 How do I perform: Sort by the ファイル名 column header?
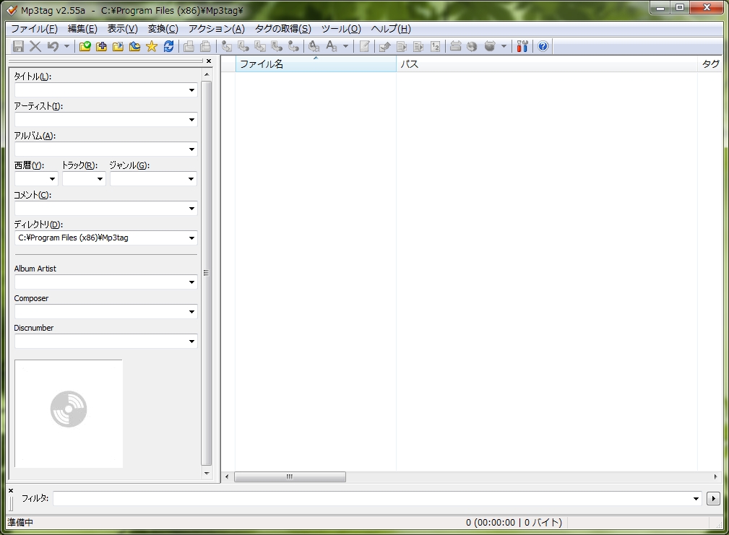(x=316, y=64)
